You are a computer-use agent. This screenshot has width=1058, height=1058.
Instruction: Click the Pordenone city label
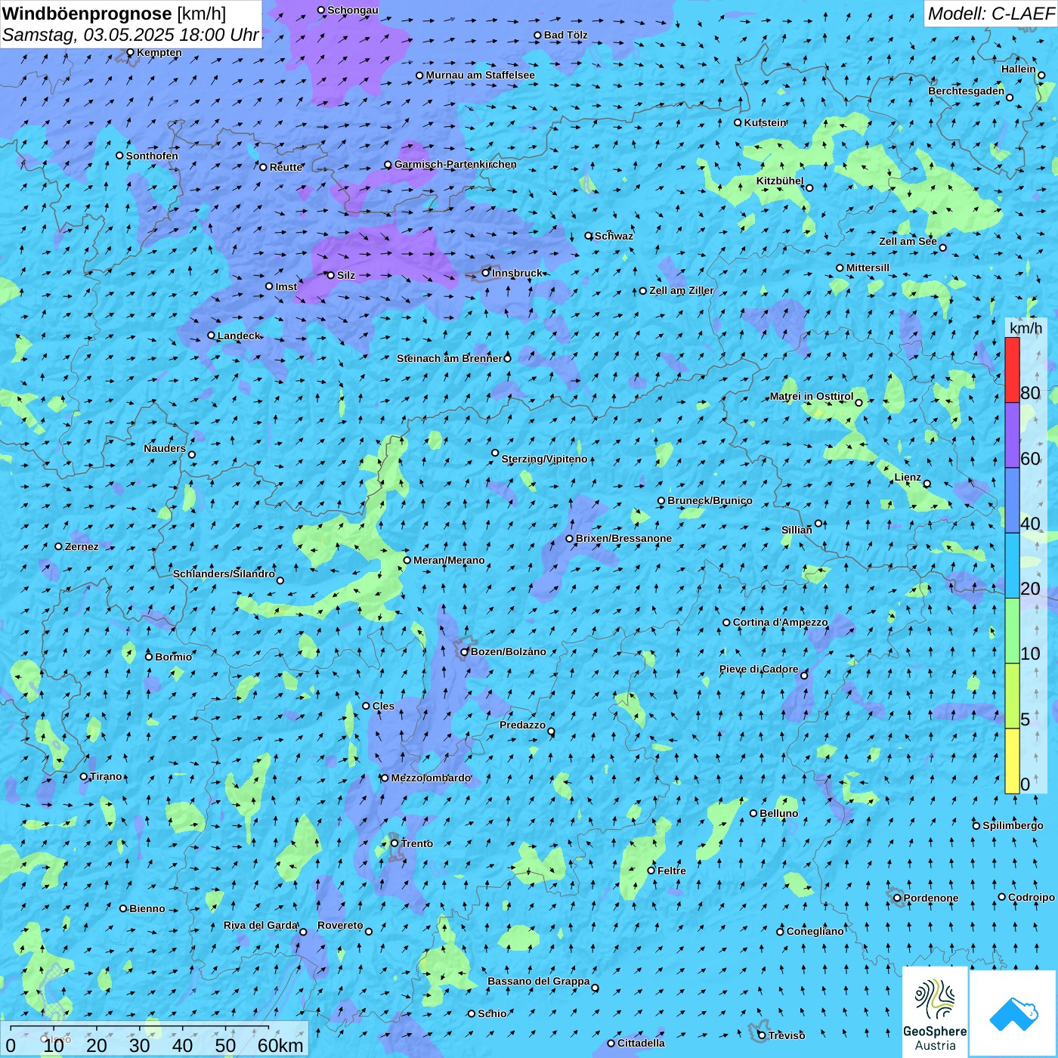pyautogui.click(x=931, y=898)
